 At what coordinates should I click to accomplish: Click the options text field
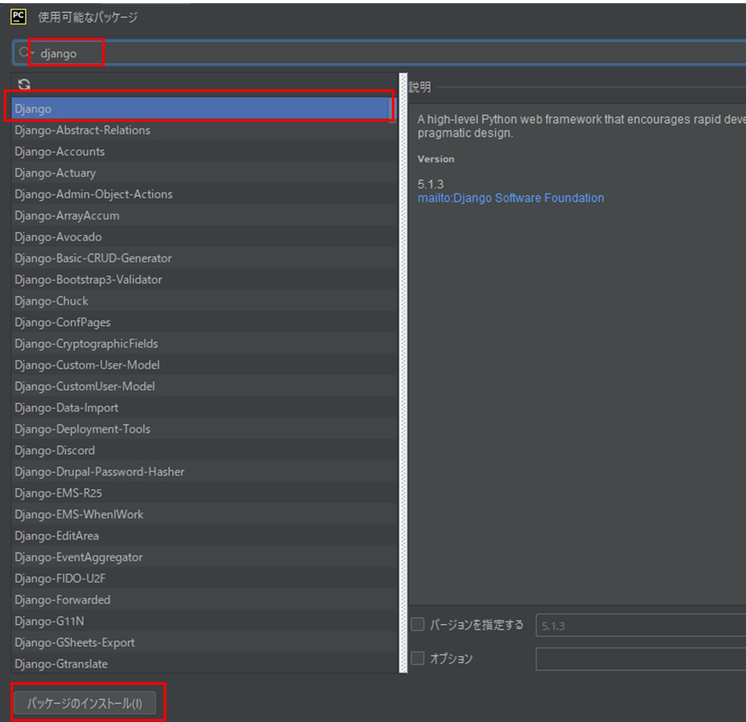[x=641, y=659]
